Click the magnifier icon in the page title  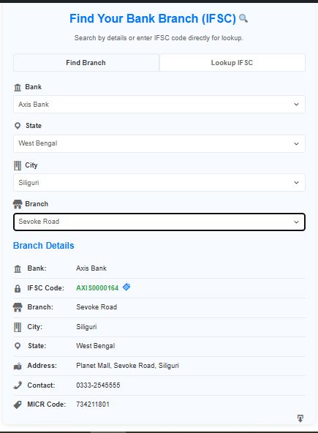[243, 18]
